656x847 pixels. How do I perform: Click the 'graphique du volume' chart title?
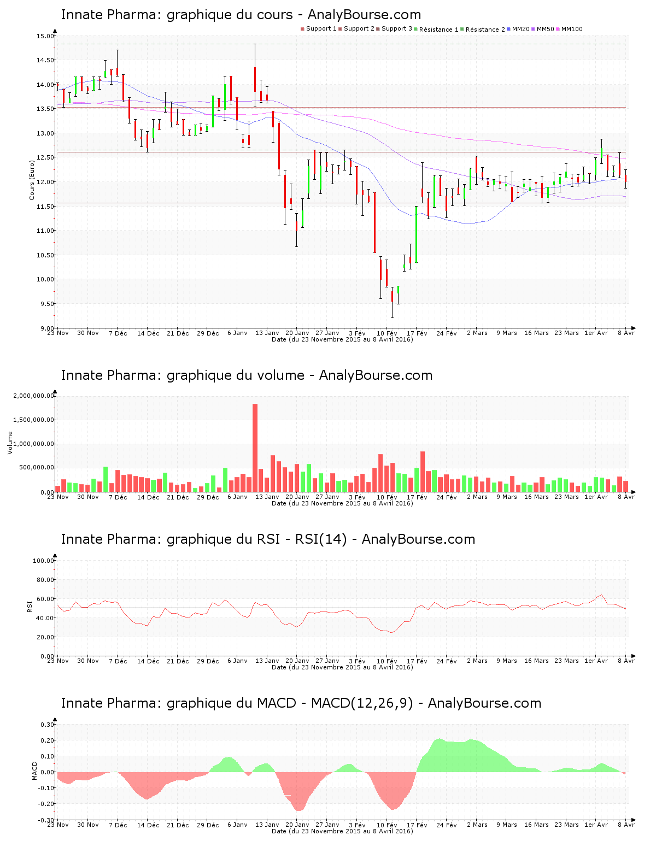247,375
